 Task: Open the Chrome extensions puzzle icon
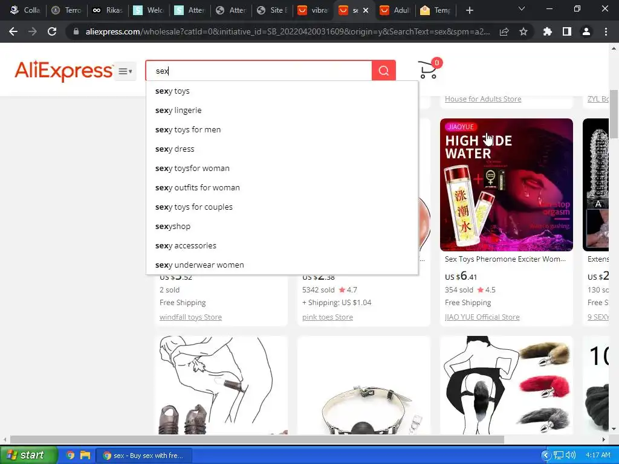[x=548, y=31]
